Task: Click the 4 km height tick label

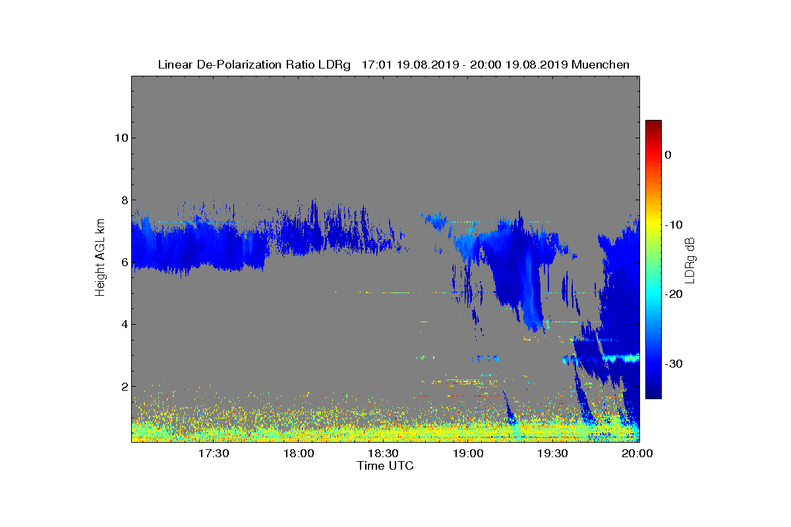Action: coord(124,324)
